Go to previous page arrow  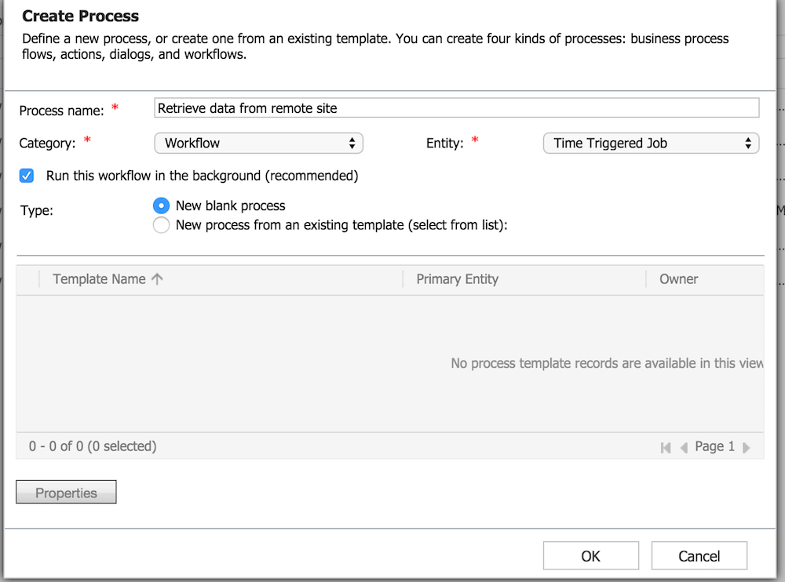pyautogui.click(x=684, y=447)
